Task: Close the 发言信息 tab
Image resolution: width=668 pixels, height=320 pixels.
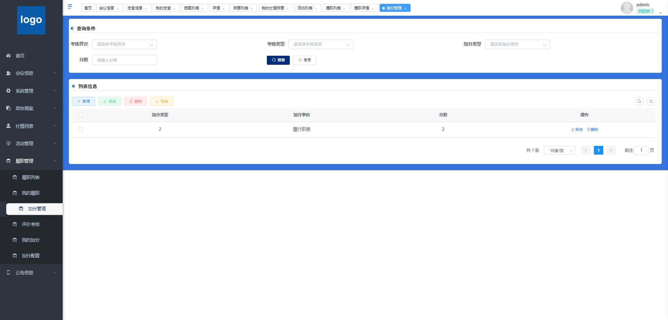Action: click(146, 8)
